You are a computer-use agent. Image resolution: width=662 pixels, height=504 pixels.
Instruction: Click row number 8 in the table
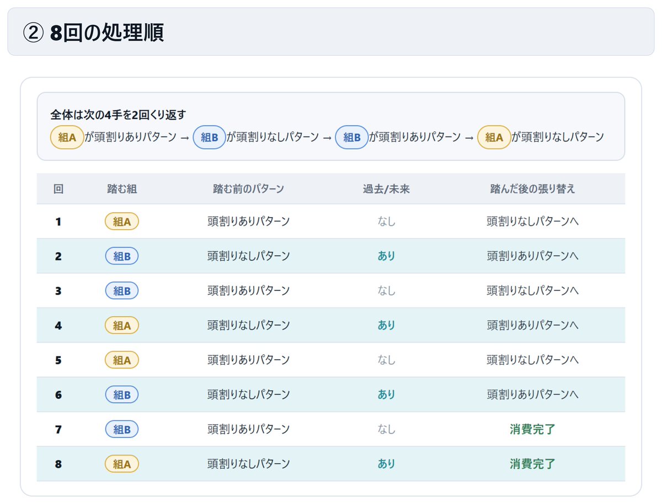point(58,465)
